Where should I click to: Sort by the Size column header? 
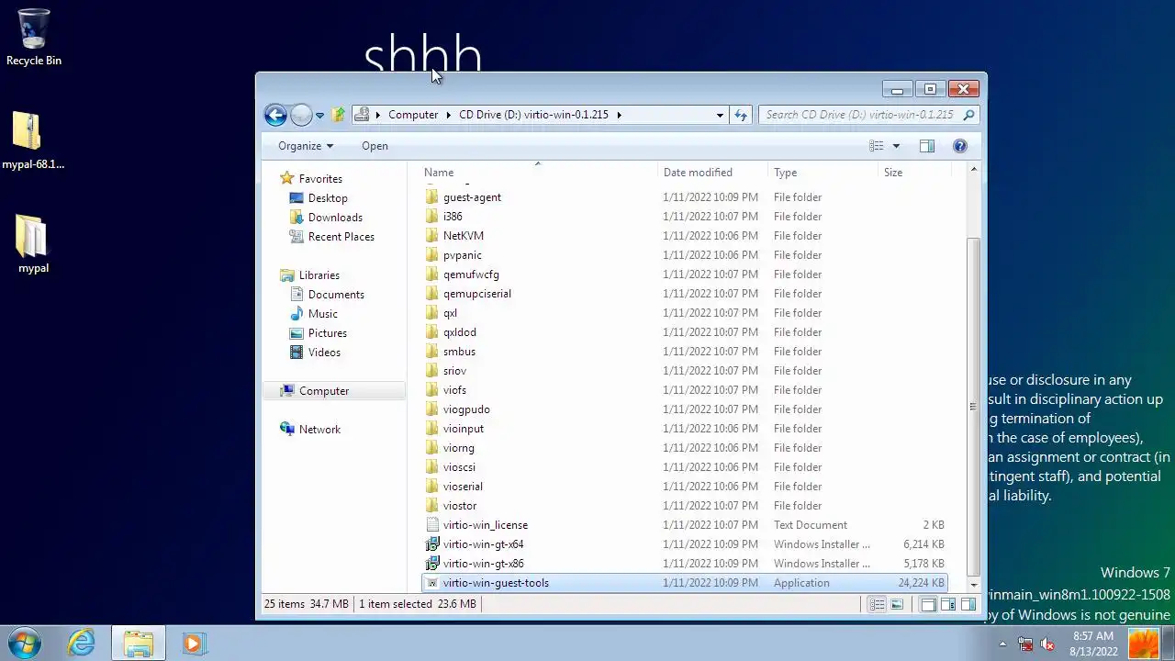(x=914, y=173)
